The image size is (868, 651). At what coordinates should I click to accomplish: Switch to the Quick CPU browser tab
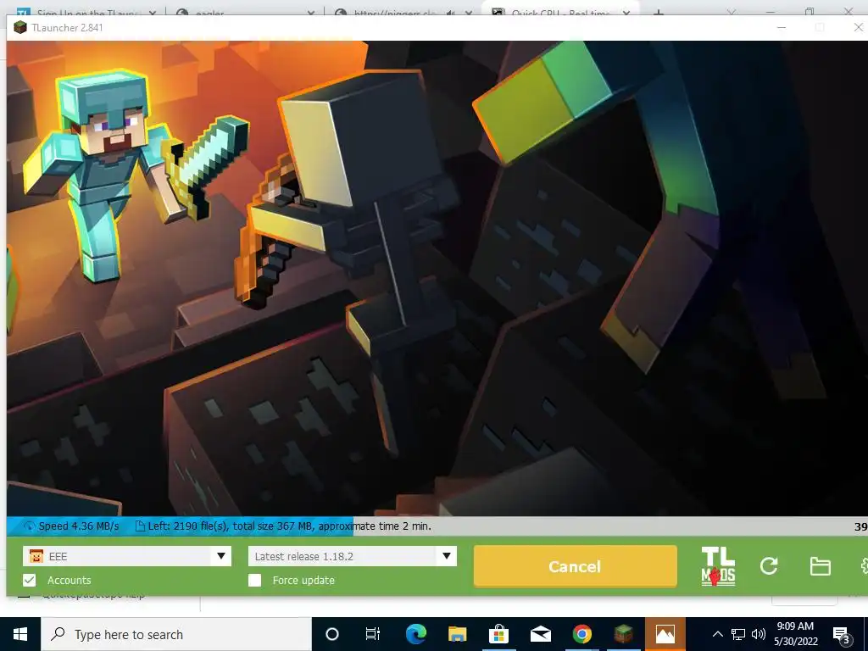pos(560,12)
